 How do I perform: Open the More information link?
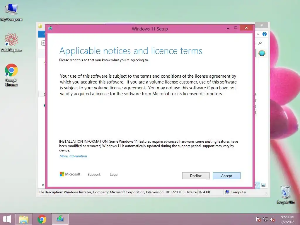(x=73, y=156)
